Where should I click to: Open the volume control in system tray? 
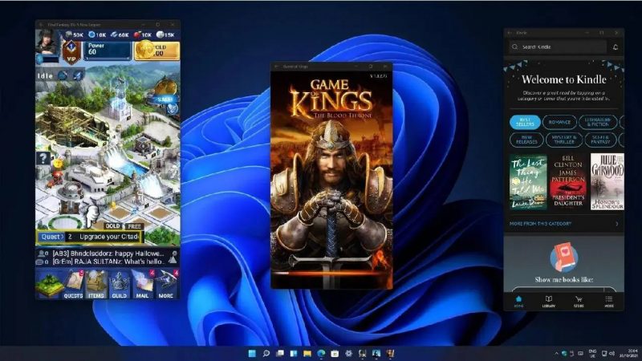[612, 353]
